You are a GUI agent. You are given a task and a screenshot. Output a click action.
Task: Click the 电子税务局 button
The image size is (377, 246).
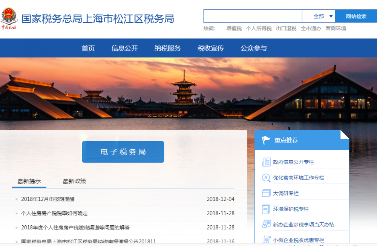click(123, 152)
